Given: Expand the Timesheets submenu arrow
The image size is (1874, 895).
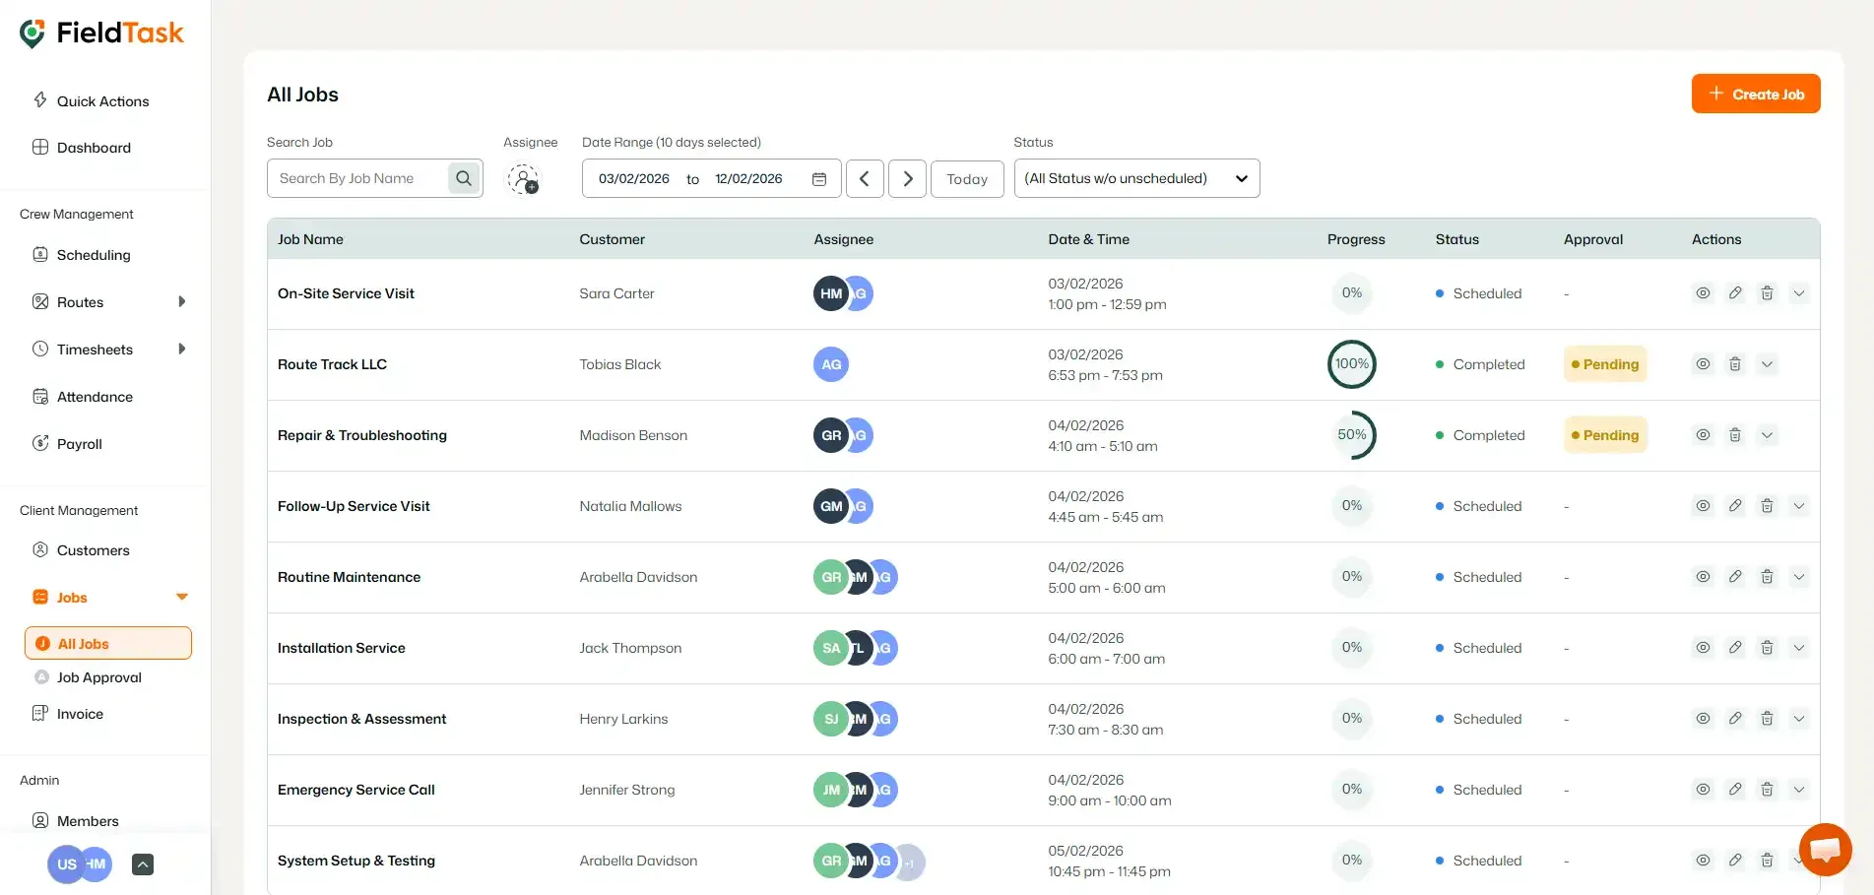Looking at the screenshot, I should [x=181, y=350].
